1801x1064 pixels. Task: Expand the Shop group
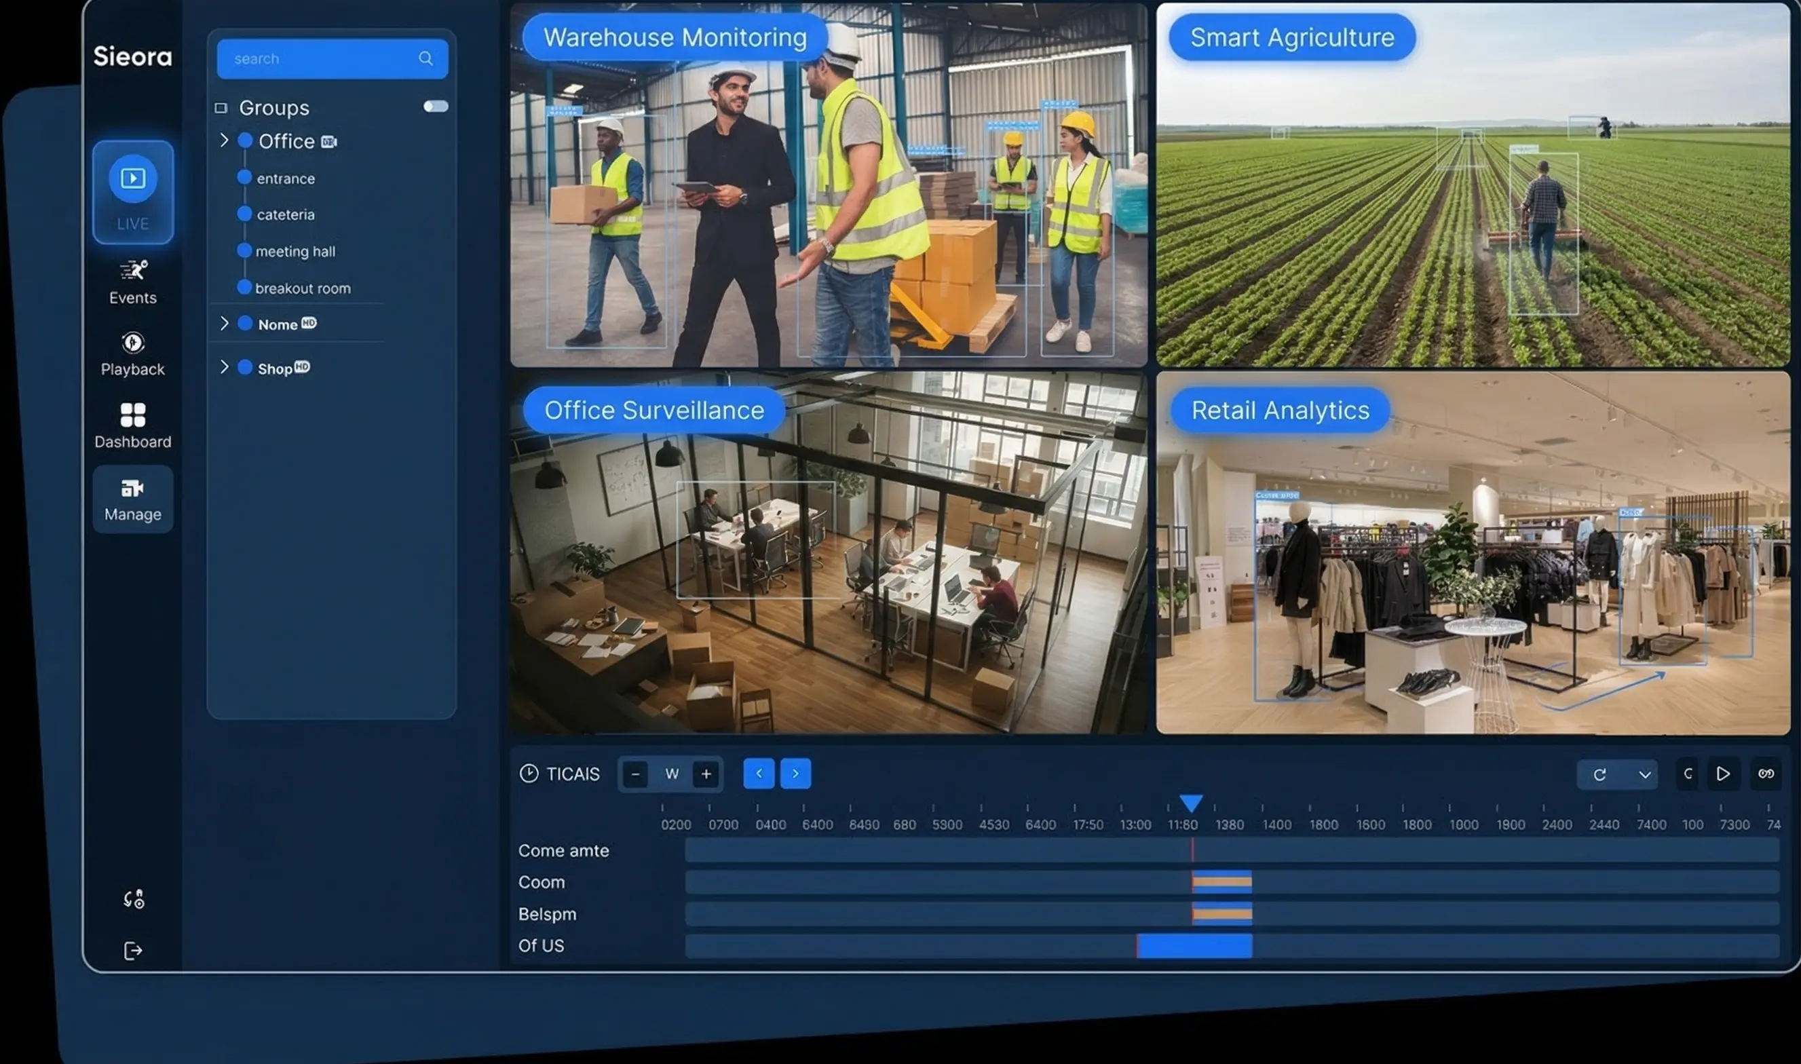(225, 368)
